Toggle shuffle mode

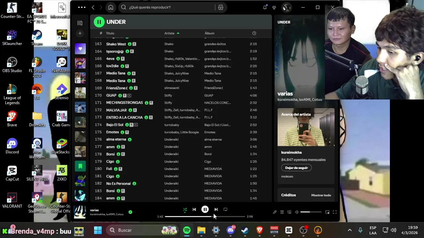185,209
